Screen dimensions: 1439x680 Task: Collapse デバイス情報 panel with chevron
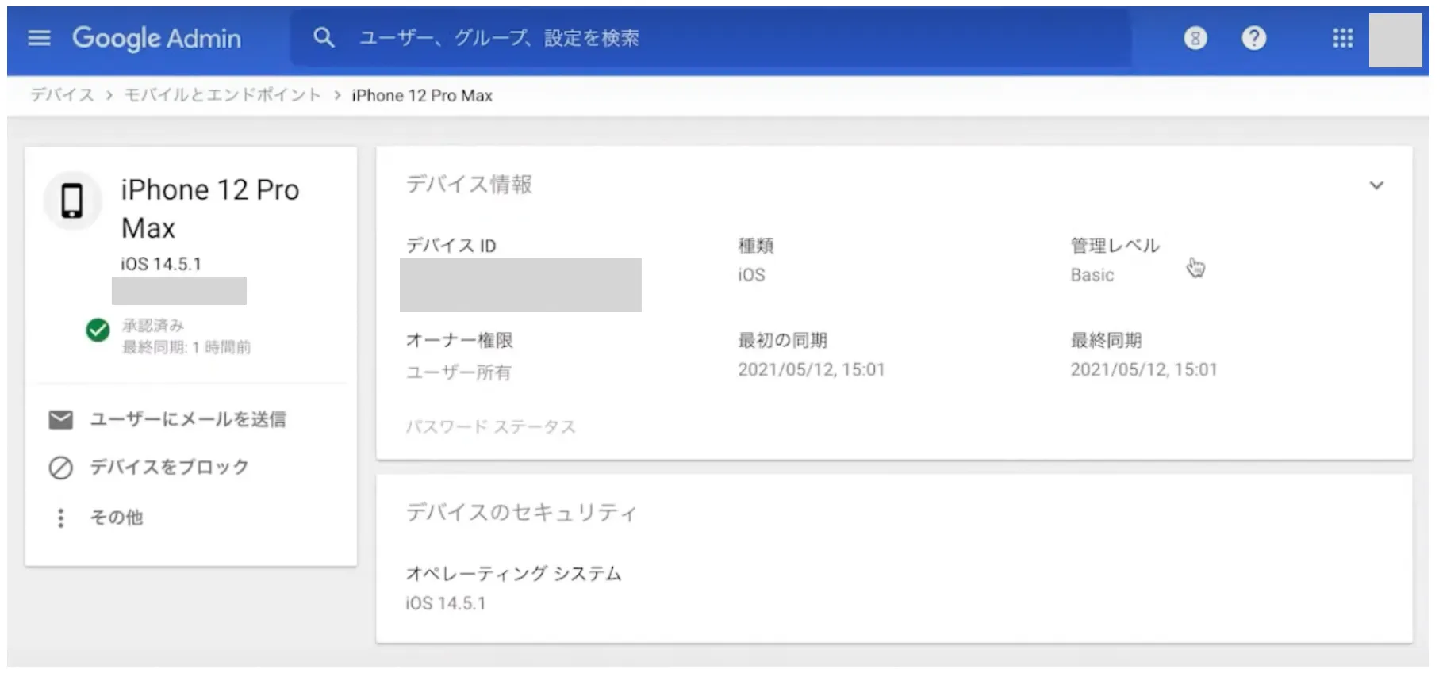click(1376, 185)
